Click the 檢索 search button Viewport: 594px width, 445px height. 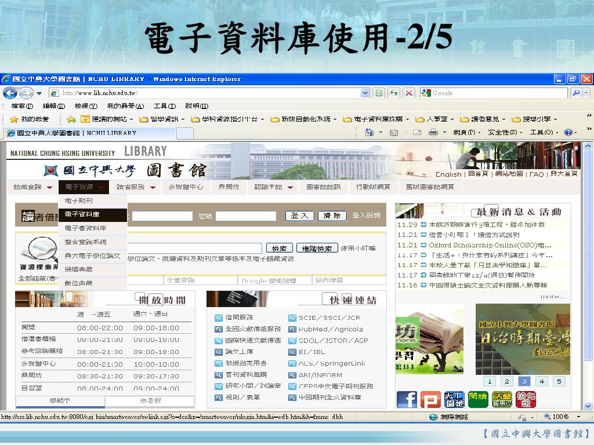279,248
